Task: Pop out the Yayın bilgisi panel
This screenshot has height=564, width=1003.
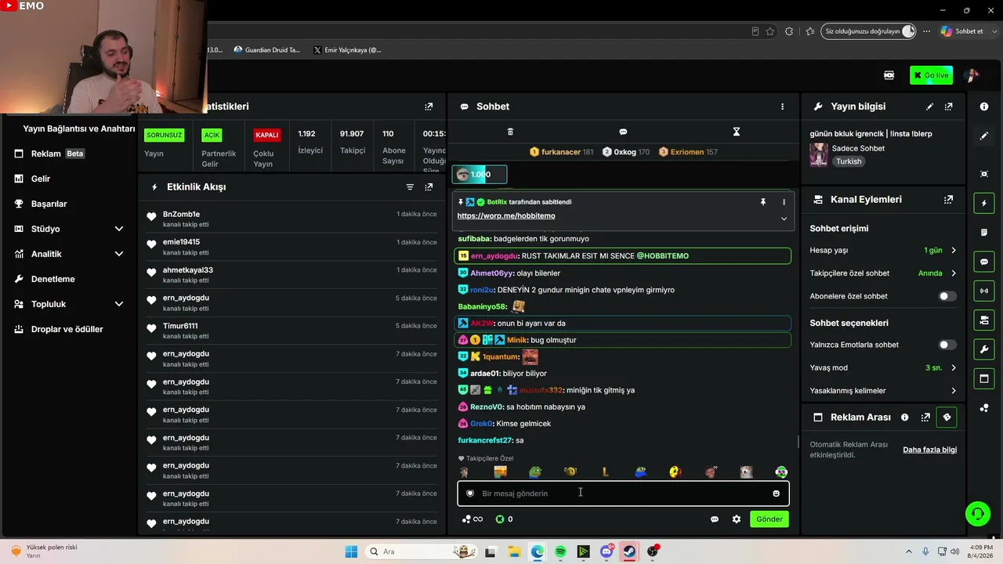Action: 948,107
